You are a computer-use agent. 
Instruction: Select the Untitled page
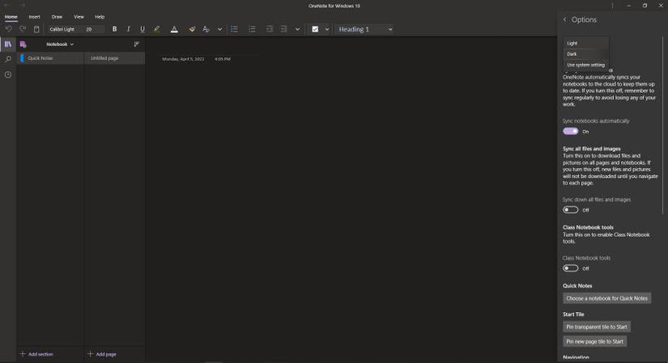click(114, 58)
